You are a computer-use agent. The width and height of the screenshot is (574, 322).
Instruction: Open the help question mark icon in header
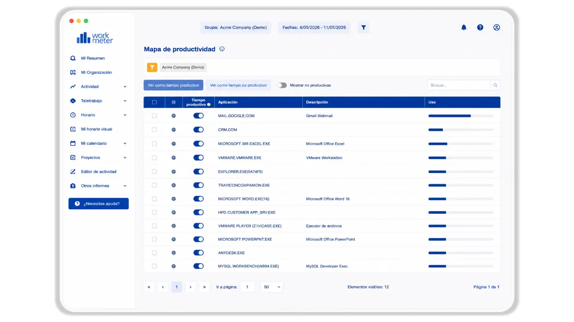480,27
